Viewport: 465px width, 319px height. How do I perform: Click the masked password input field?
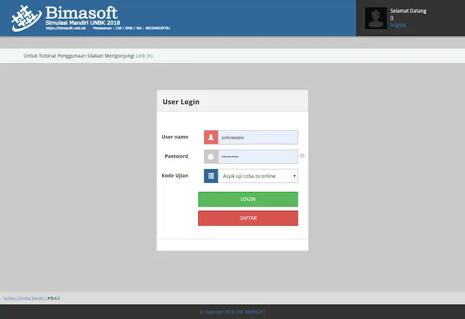257,156
